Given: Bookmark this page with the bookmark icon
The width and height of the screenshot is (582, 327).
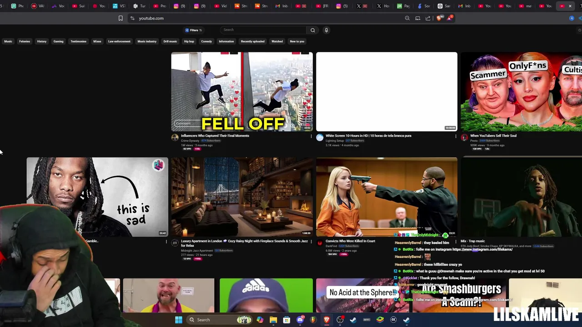Looking at the screenshot, I should pyautogui.click(x=120, y=18).
